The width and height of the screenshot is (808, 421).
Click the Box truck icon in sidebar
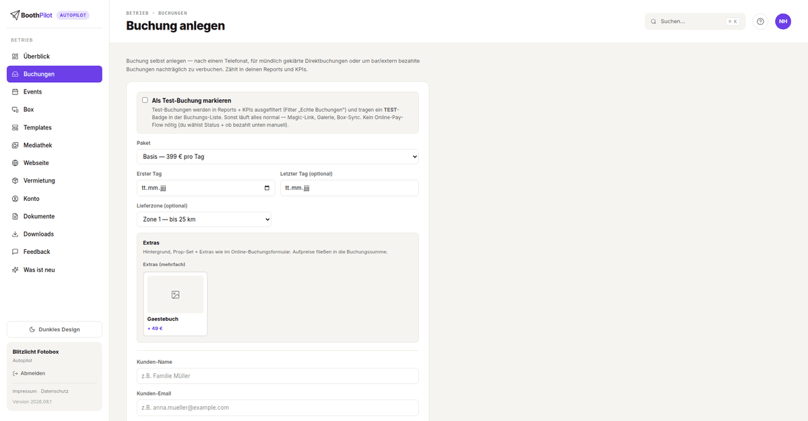[15, 109]
